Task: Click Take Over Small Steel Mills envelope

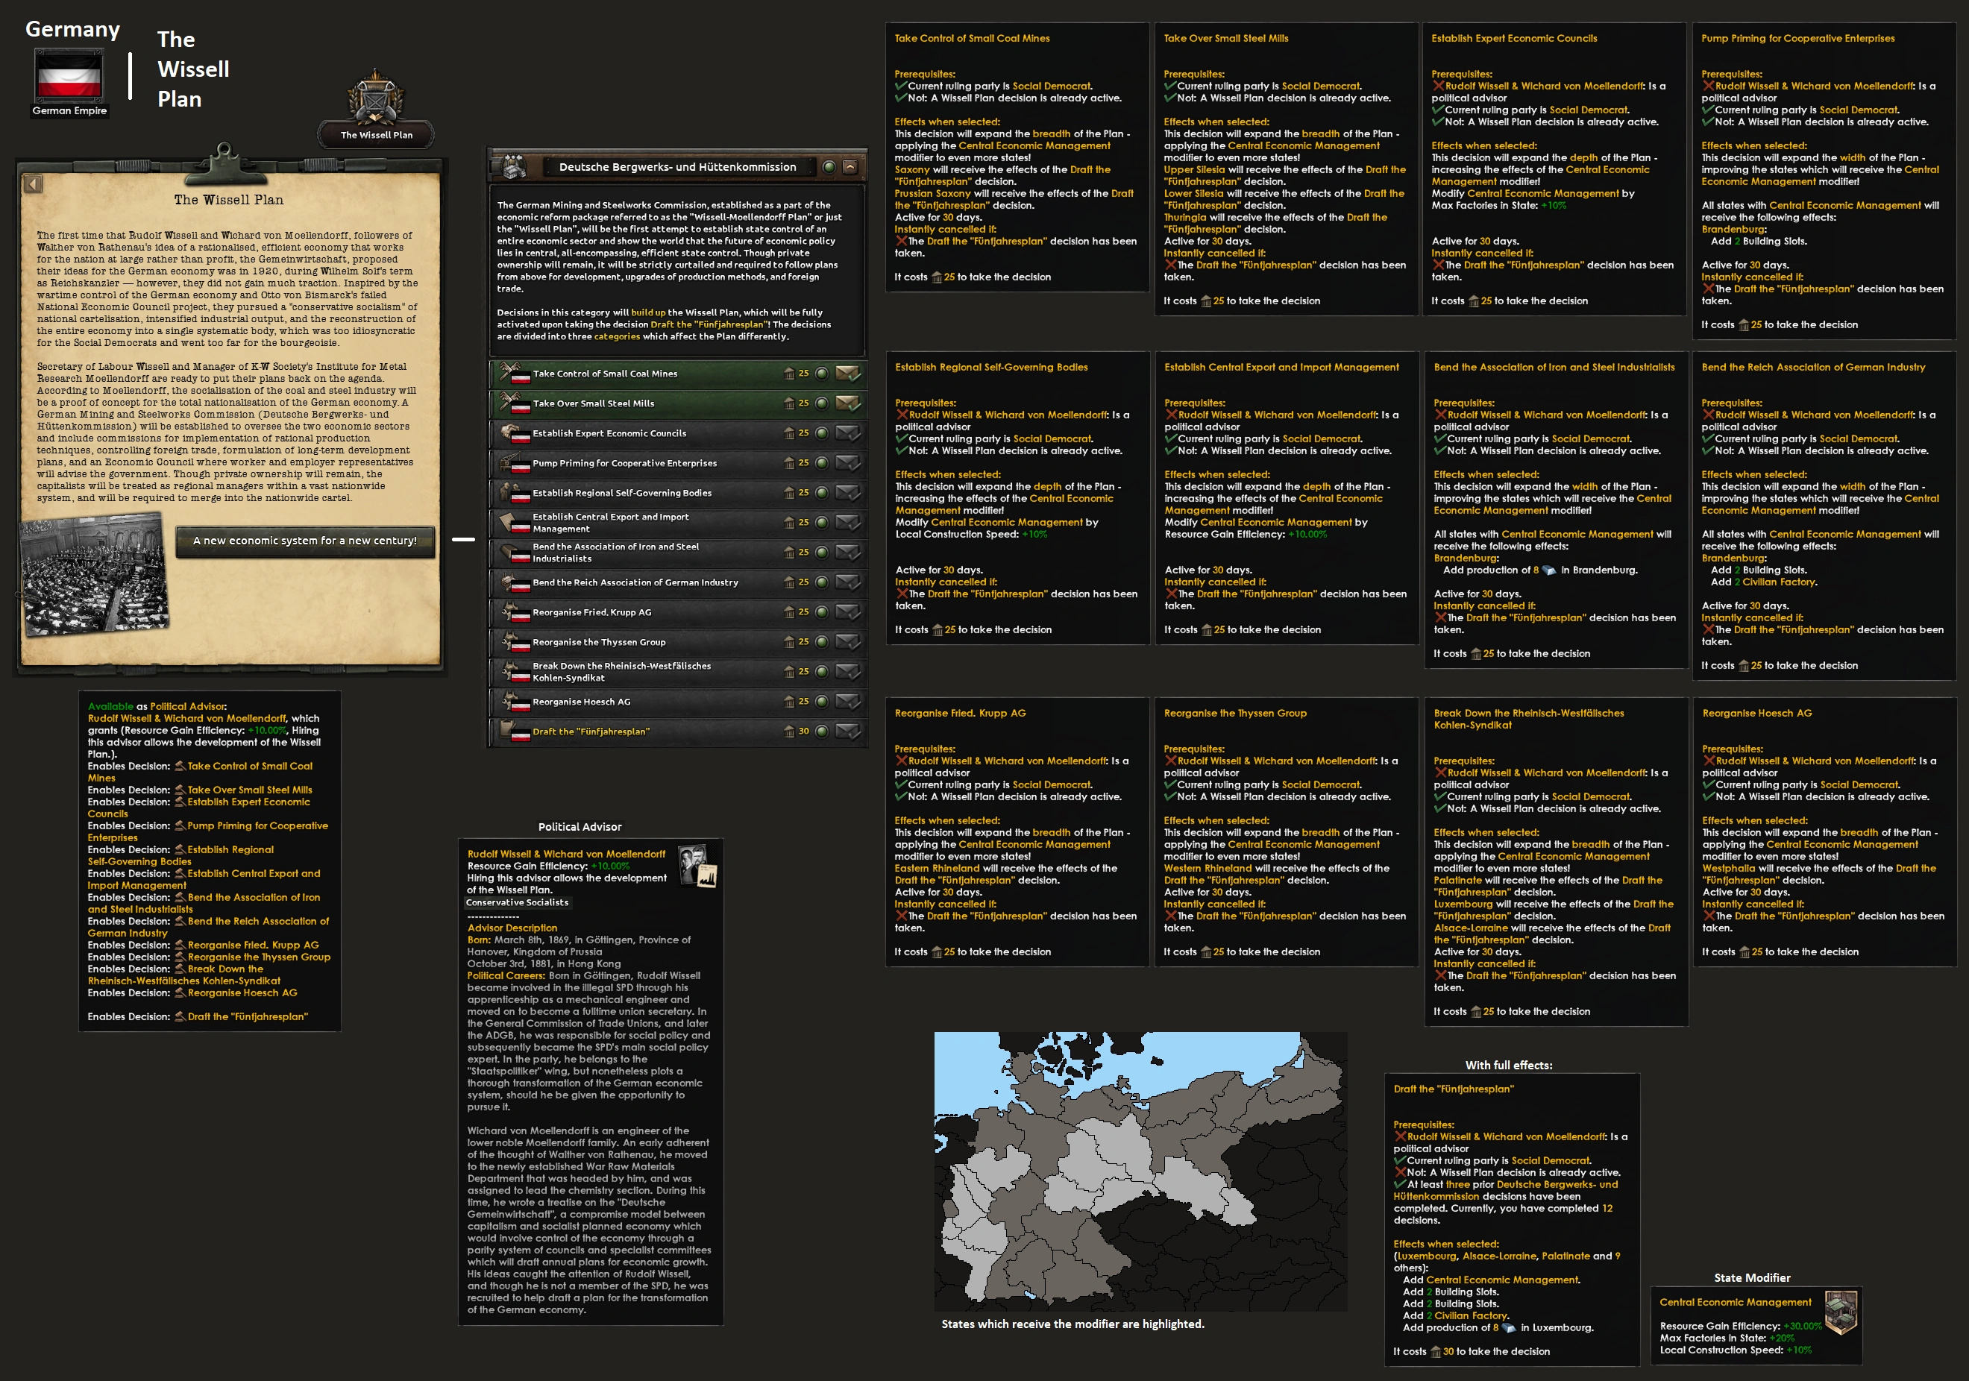Action: (847, 403)
